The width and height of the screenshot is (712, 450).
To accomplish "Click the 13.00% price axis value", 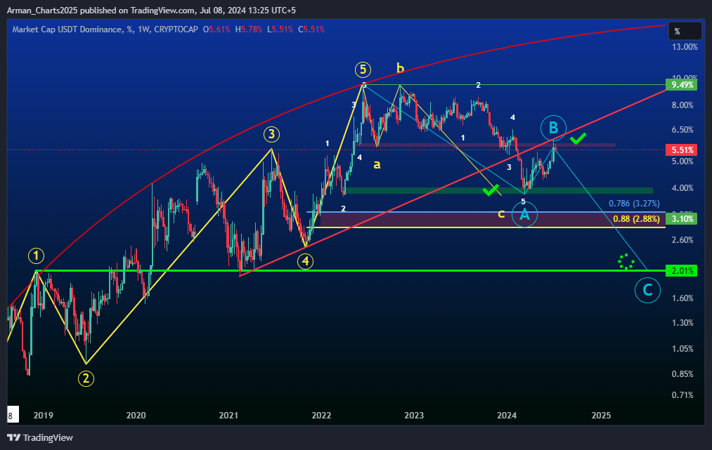I will (685, 47).
